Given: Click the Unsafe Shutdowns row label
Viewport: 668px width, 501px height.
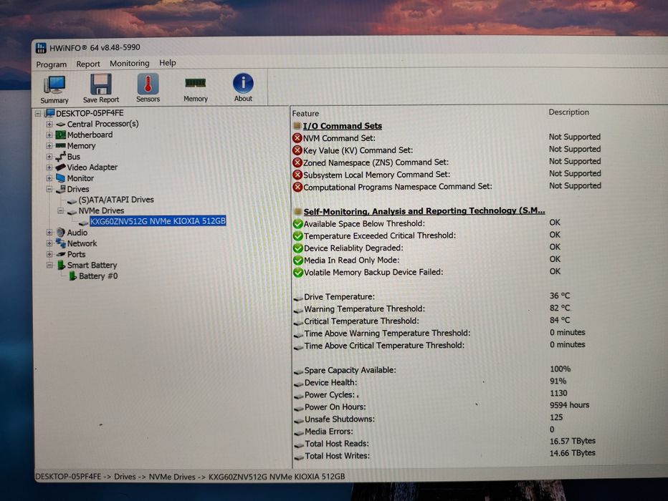Looking at the screenshot, I should click(x=340, y=419).
